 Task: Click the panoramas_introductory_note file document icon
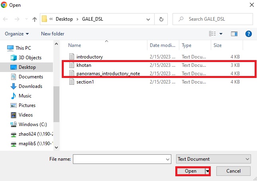(72, 73)
